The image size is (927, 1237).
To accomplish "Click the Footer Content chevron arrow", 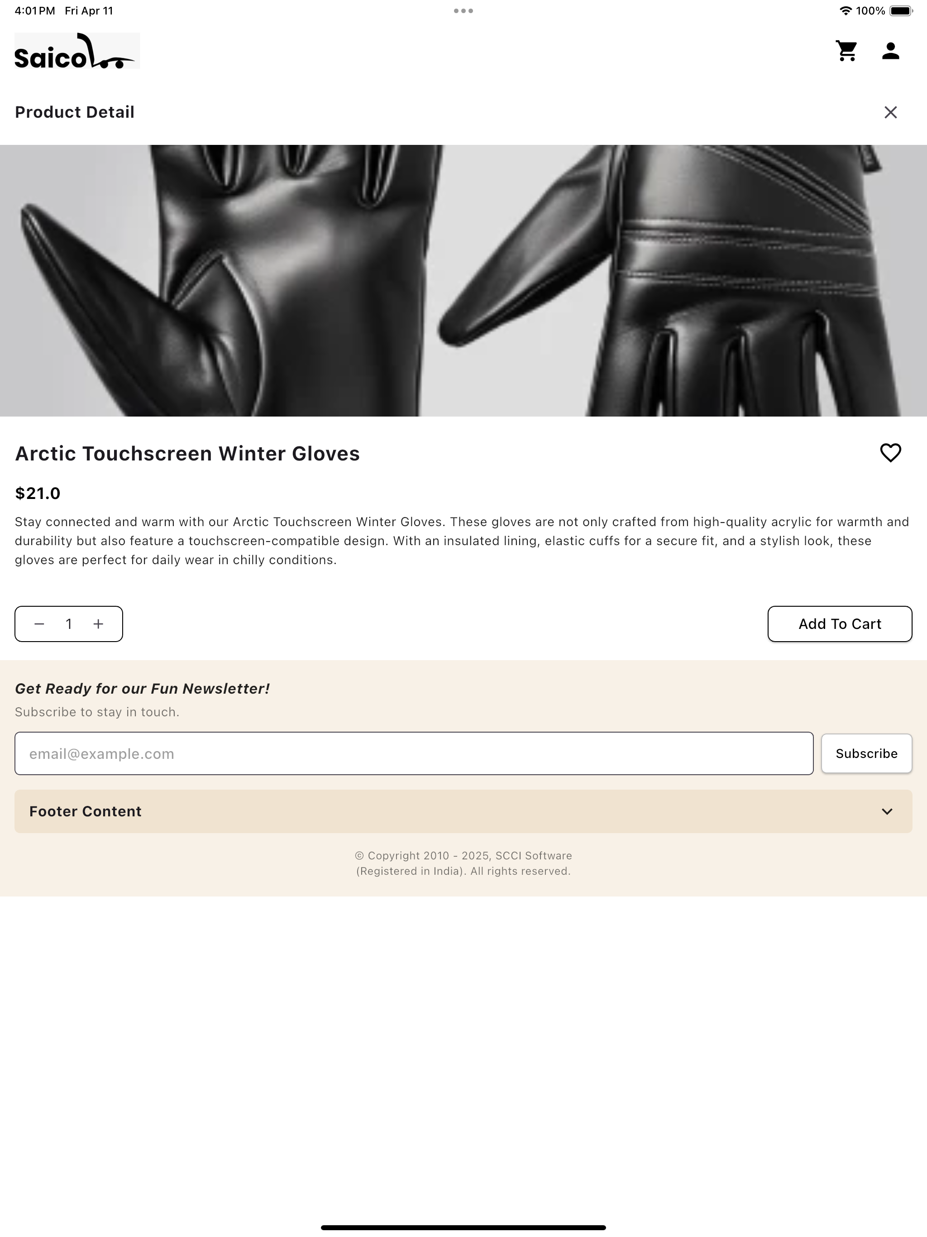I will (x=887, y=811).
